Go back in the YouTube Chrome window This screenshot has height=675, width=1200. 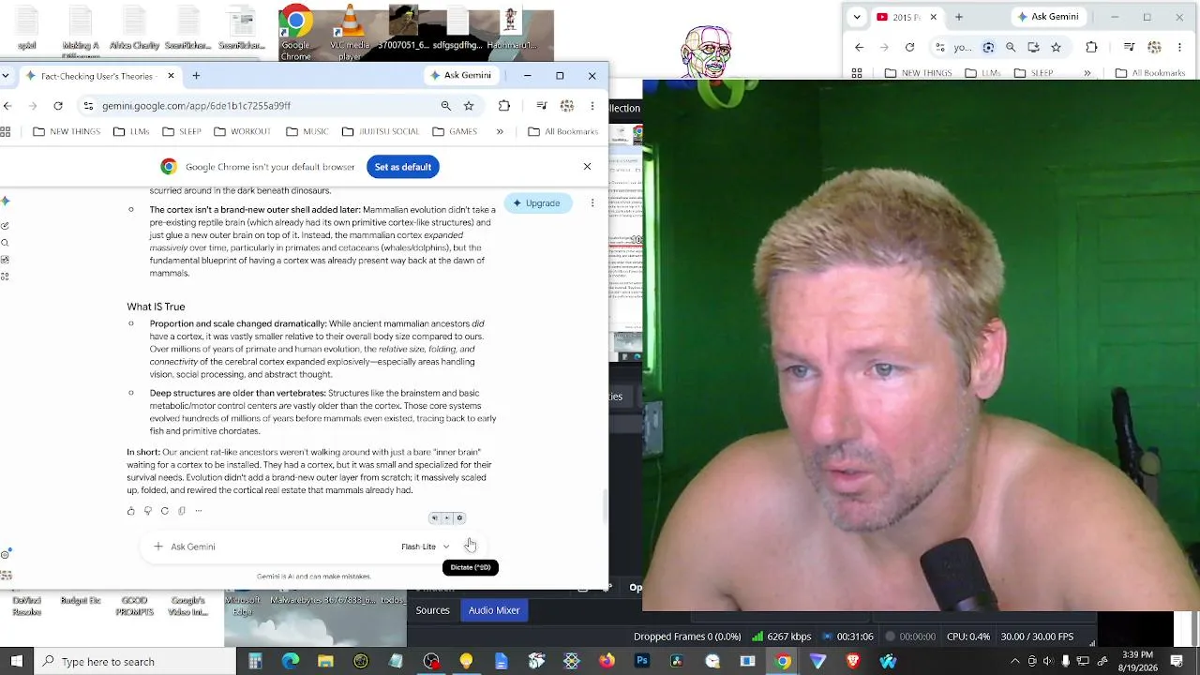859,47
